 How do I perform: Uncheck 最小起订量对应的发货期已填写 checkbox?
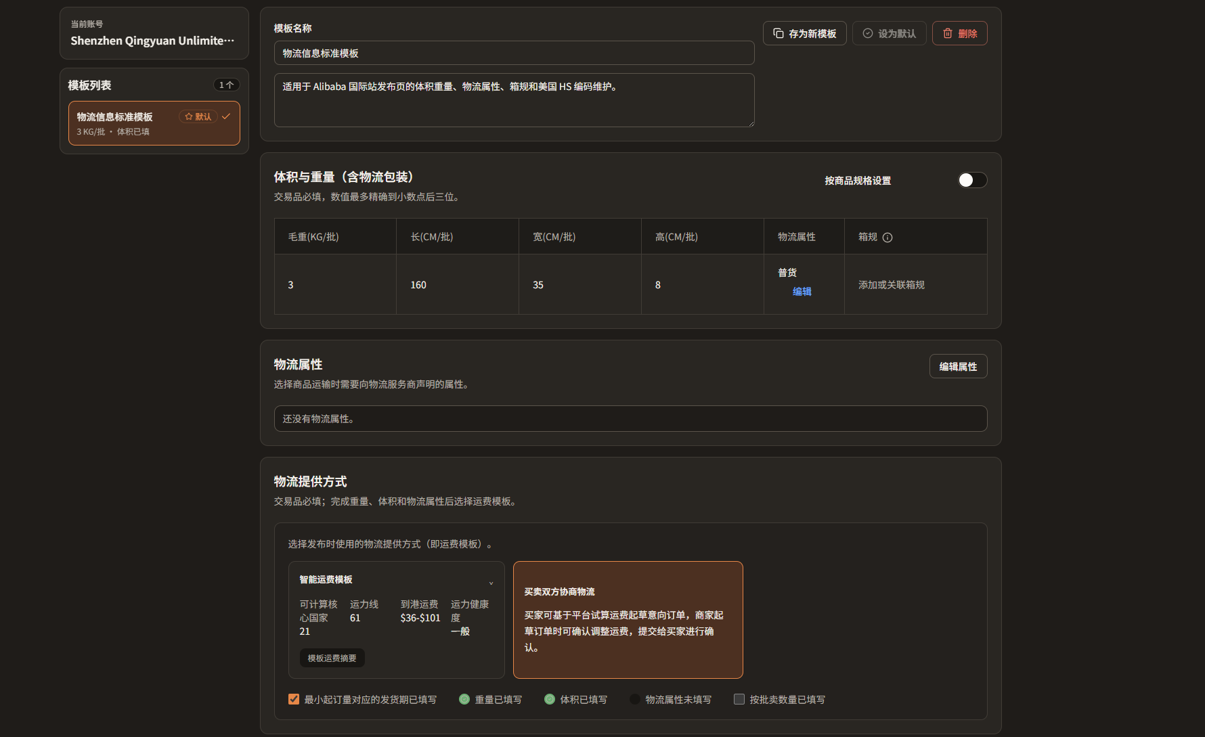click(x=294, y=699)
